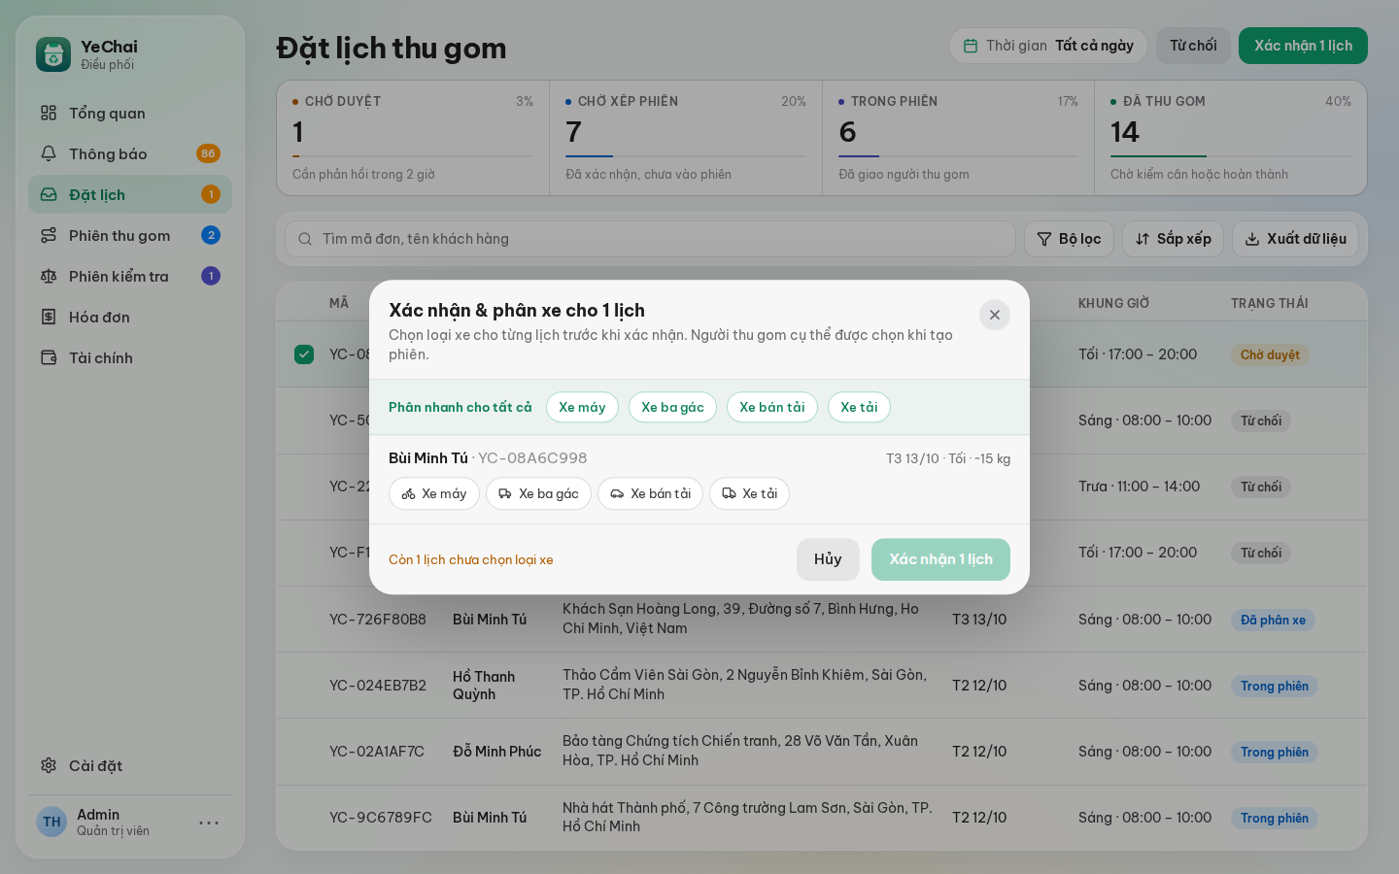The image size is (1399, 874).
Task: Choose Xe bán tải for Bùi Minh Tú
Action: click(650, 493)
